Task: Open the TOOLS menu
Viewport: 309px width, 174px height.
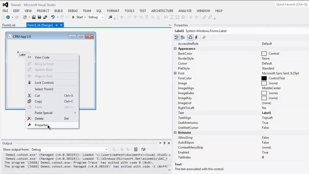Action: pos(129,11)
